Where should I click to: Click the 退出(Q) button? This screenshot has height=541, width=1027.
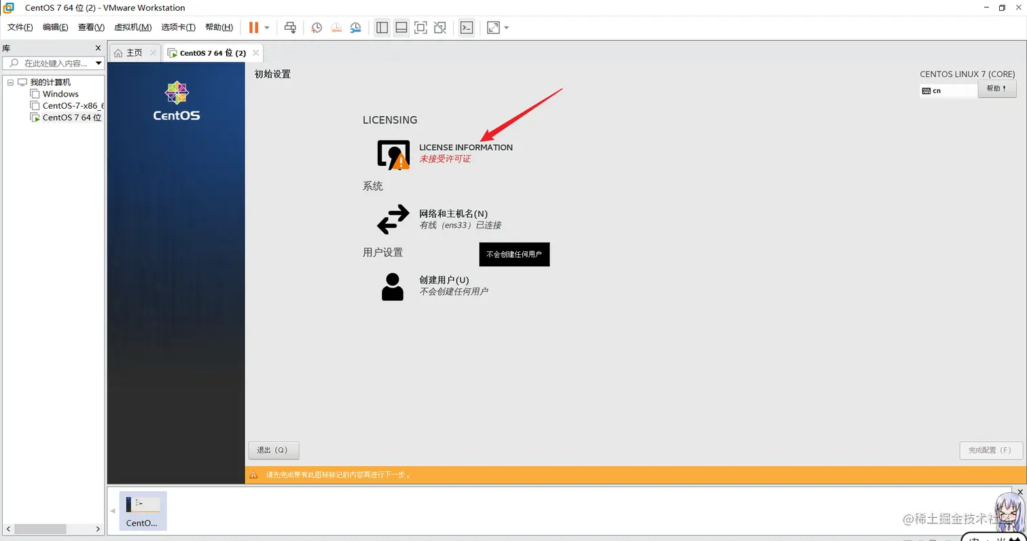click(x=274, y=451)
